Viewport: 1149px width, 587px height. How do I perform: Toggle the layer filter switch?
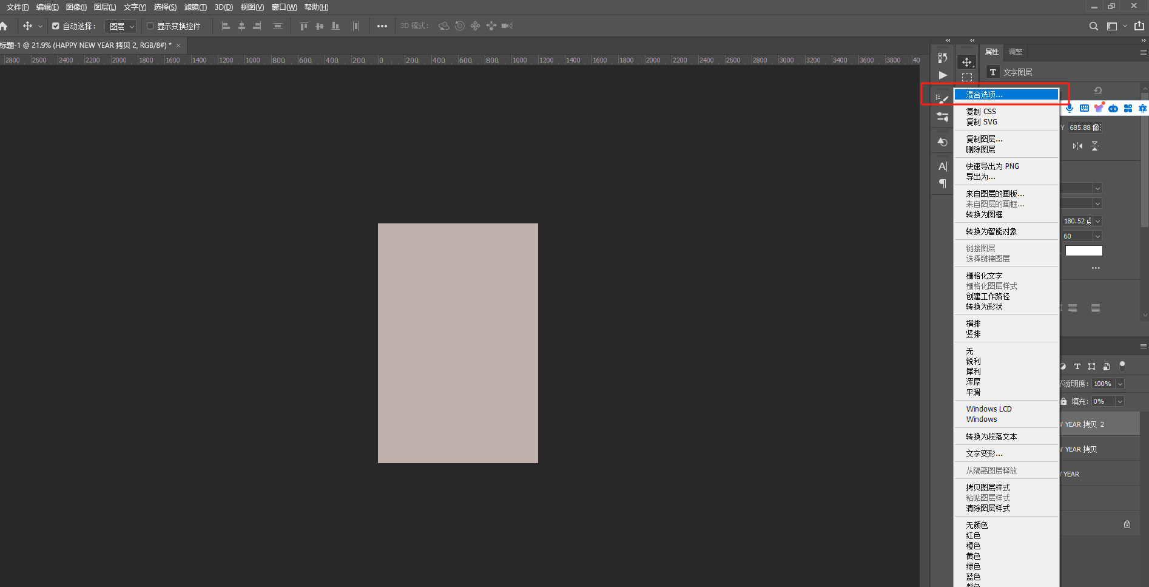pos(1122,365)
